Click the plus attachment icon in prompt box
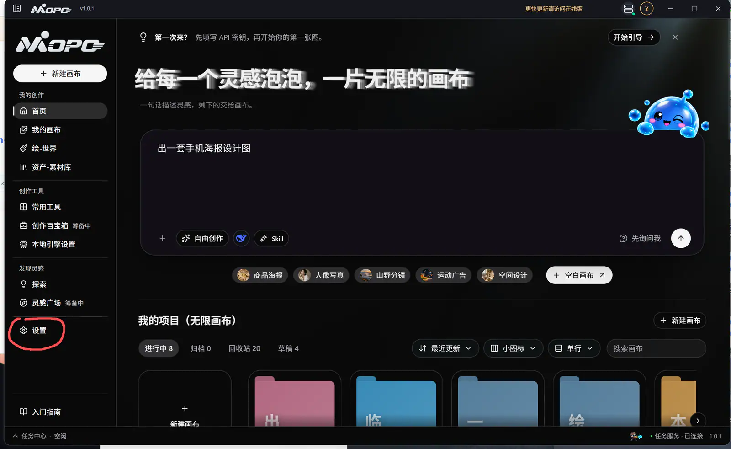Image resolution: width=731 pixels, height=449 pixels. click(162, 238)
